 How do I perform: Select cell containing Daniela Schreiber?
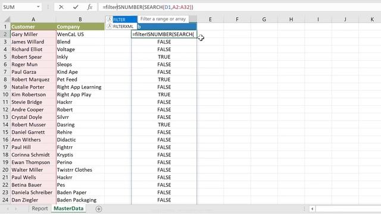pyautogui.click(x=33, y=192)
